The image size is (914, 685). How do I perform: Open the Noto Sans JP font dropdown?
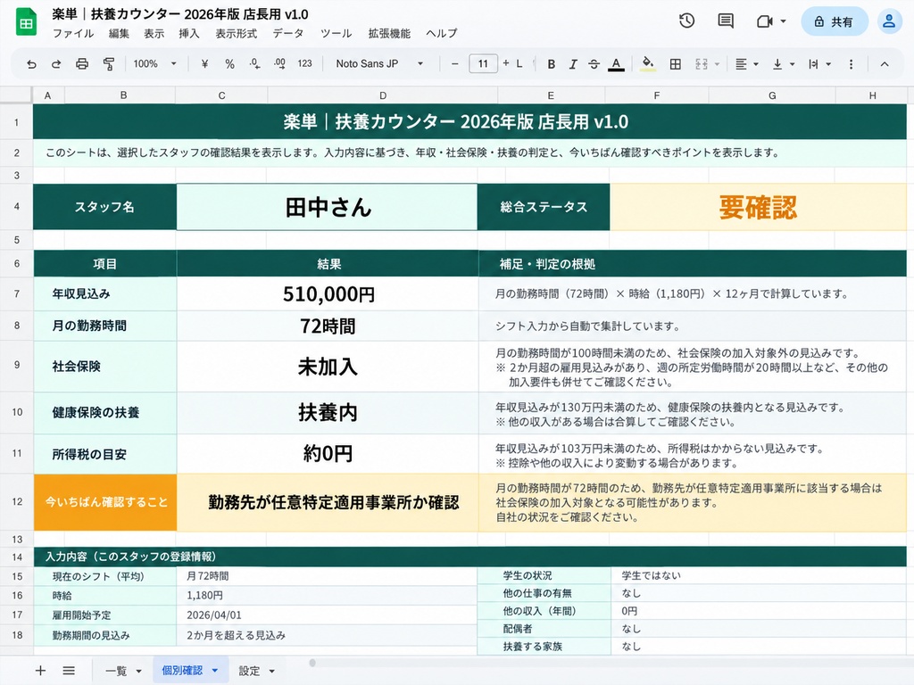coord(379,64)
